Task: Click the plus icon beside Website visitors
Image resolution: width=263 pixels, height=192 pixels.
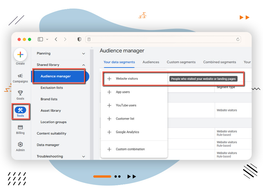Action: (x=109, y=79)
